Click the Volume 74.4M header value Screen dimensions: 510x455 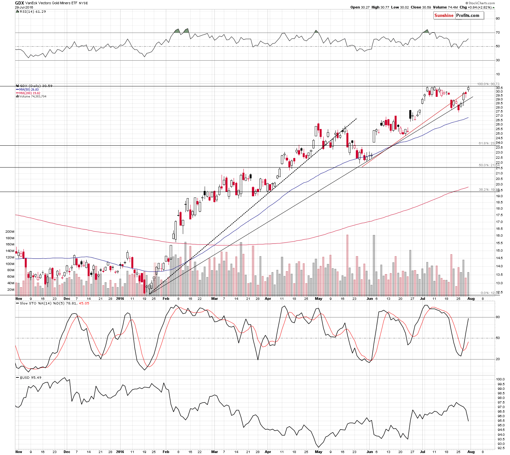[x=445, y=7]
